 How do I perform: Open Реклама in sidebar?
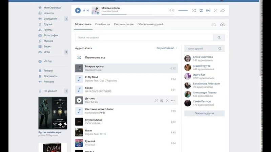click(49, 81)
